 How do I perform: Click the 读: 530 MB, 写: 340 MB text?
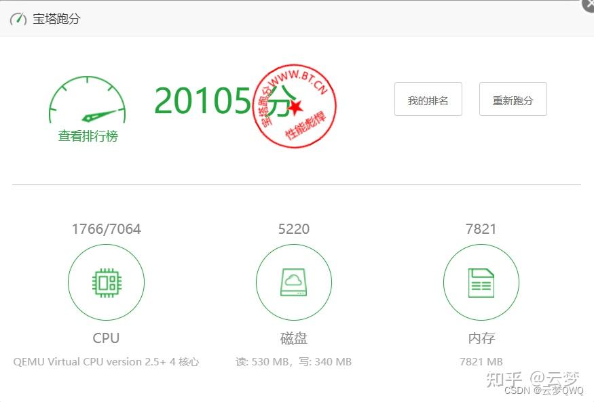pyautogui.click(x=293, y=361)
